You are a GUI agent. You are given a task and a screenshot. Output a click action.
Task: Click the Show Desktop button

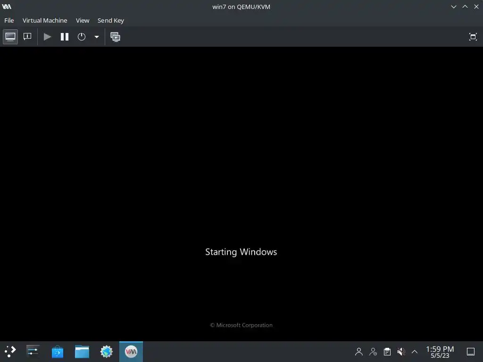click(x=471, y=352)
